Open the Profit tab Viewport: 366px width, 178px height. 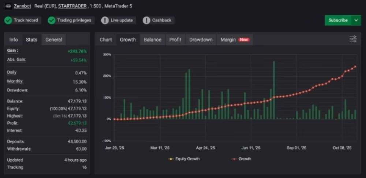coord(175,39)
